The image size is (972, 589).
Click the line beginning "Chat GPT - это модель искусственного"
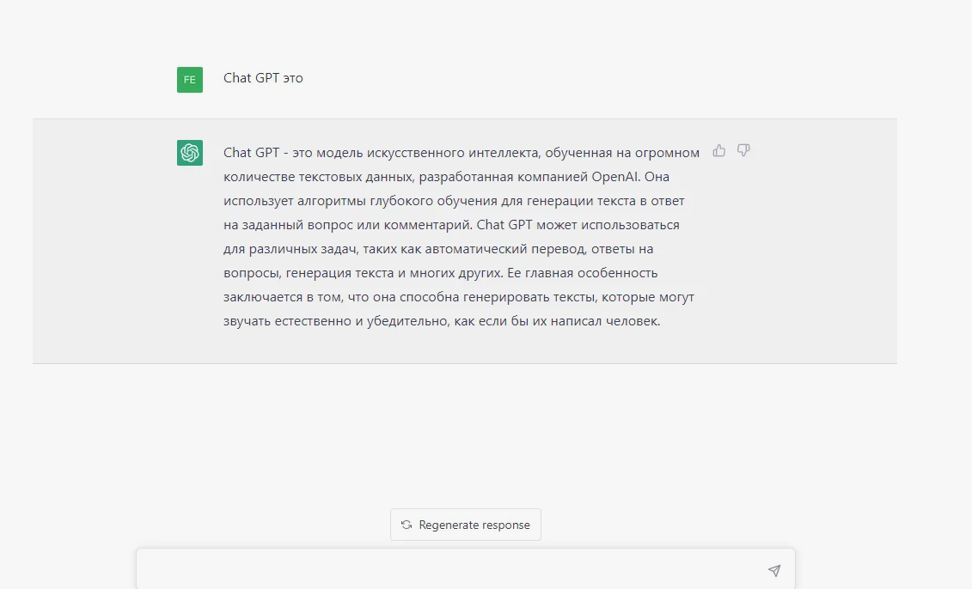(462, 153)
